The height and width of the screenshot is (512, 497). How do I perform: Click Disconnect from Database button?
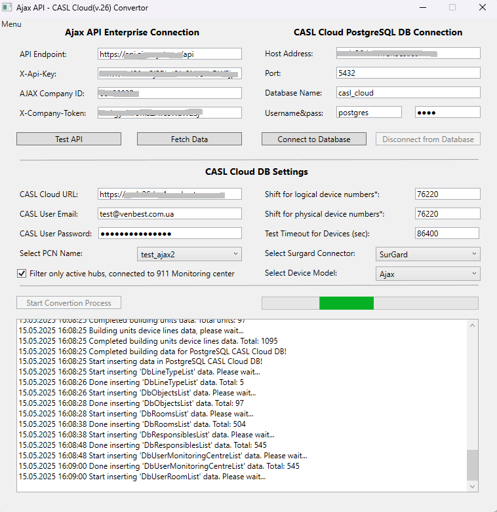coord(428,139)
